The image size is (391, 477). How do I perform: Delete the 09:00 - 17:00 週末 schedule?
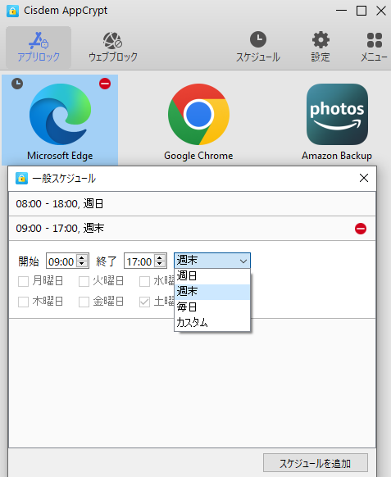[361, 229]
